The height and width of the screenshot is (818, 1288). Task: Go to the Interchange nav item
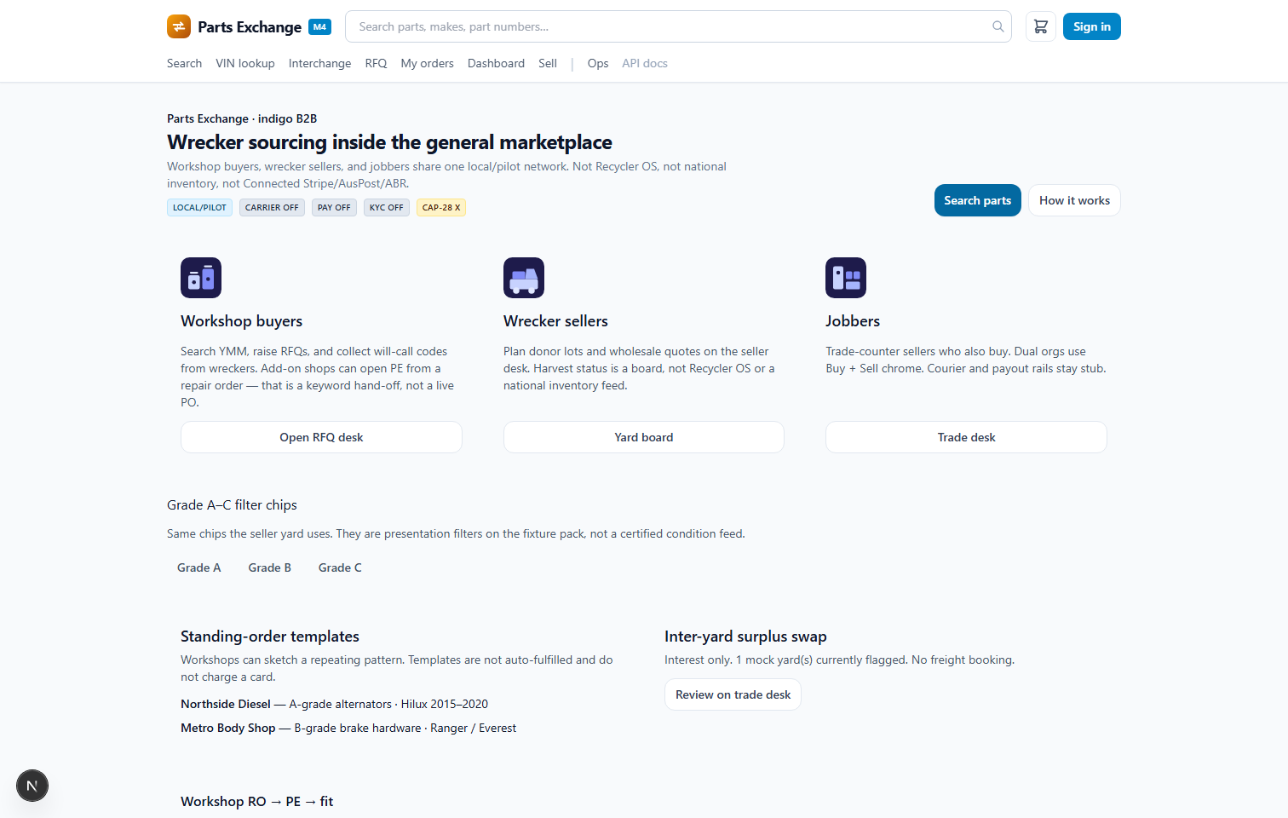point(319,63)
